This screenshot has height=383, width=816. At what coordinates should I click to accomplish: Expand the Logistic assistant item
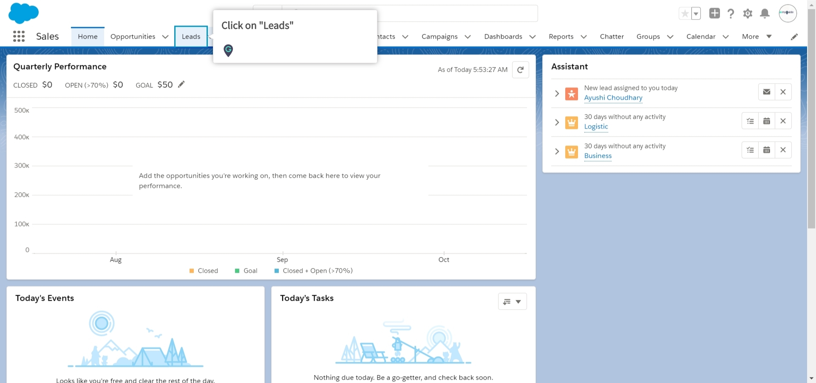(557, 123)
